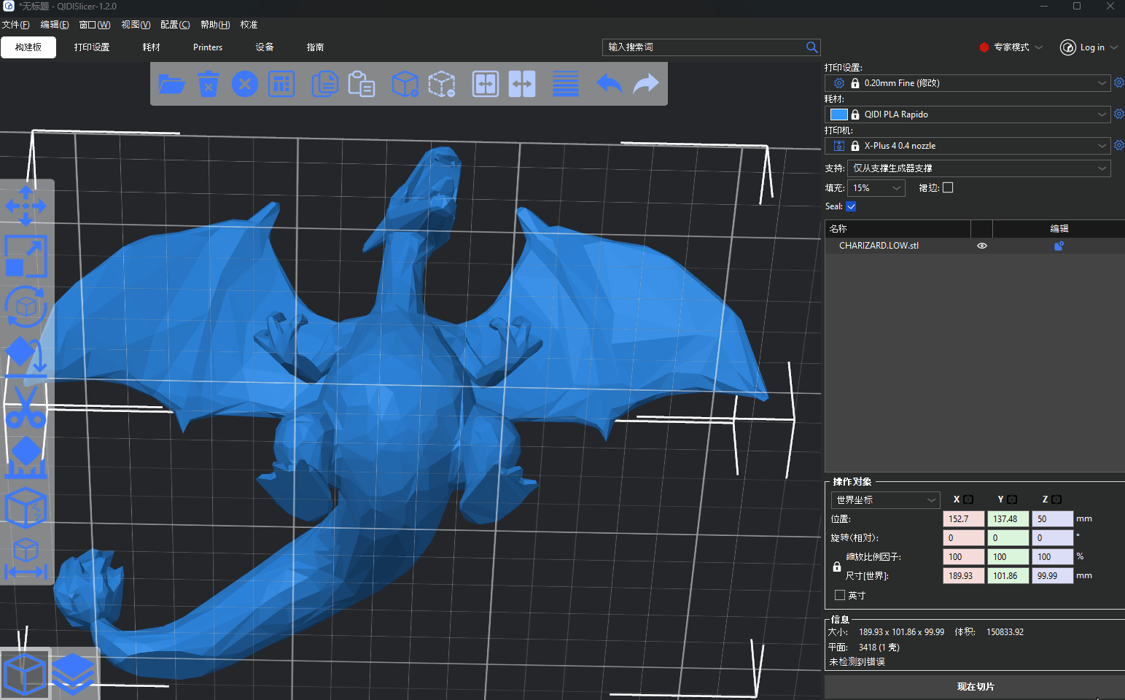The image size is (1125, 700).
Task: Open variable layer height icon
Action: 566,84
